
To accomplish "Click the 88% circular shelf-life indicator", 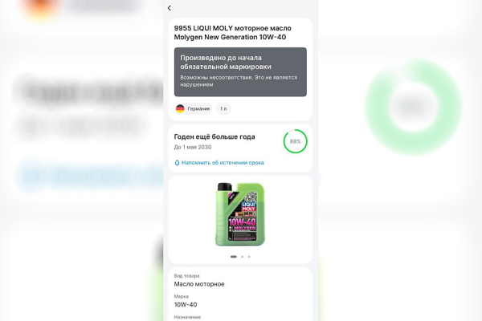I will coord(295,141).
